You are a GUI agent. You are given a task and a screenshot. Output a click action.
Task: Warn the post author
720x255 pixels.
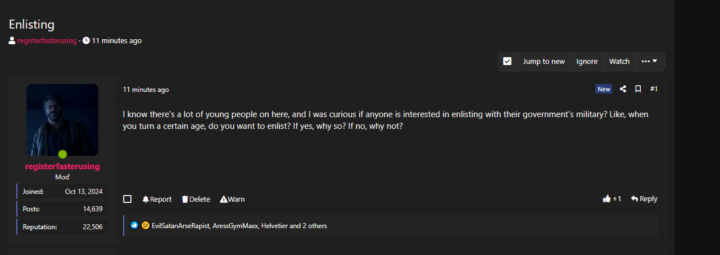[232, 199]
